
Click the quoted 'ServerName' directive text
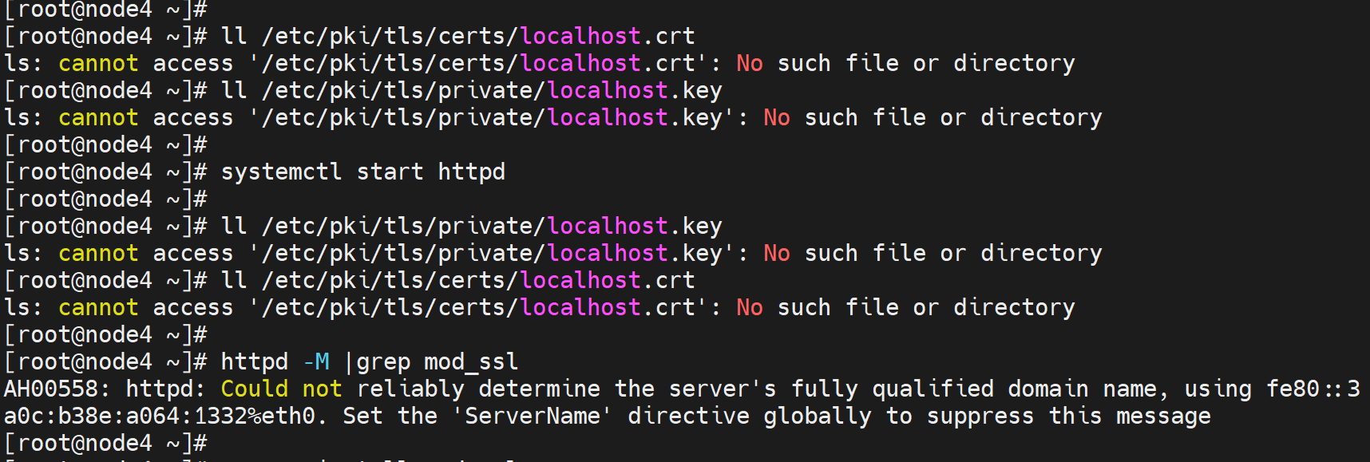(x=533, y=417)
